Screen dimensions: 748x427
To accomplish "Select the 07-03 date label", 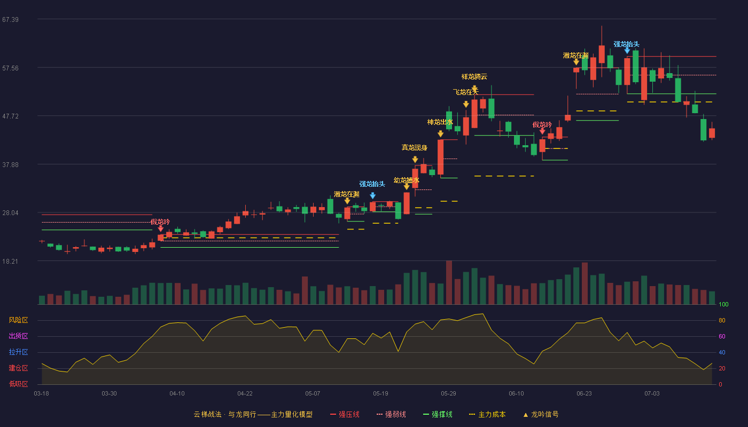I will click(x=652, y=393).
